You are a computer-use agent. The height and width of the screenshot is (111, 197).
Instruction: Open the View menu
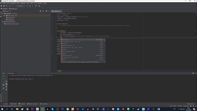[x=8, y=3]
